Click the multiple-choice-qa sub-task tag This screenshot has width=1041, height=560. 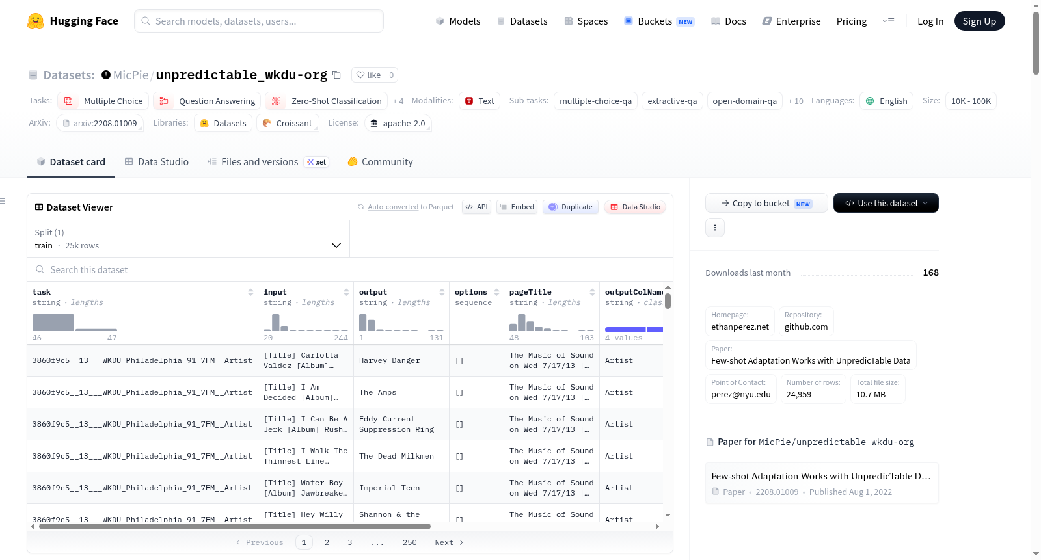(595, 101)
